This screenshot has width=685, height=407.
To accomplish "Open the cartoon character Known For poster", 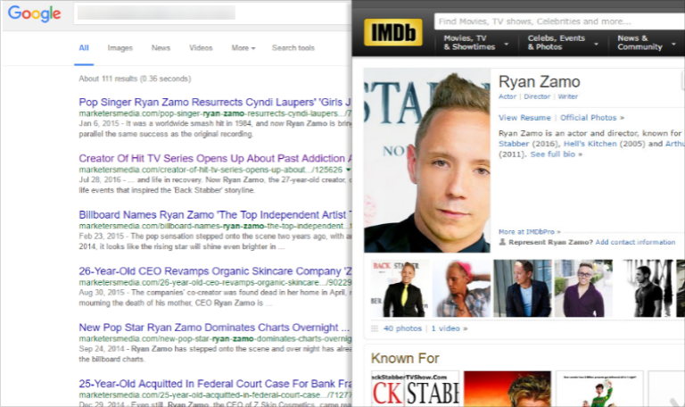I will click(x=599, y=389).
